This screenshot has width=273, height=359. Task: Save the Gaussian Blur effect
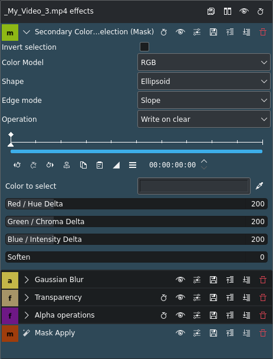pyautogui.click(x=213, y=280)
